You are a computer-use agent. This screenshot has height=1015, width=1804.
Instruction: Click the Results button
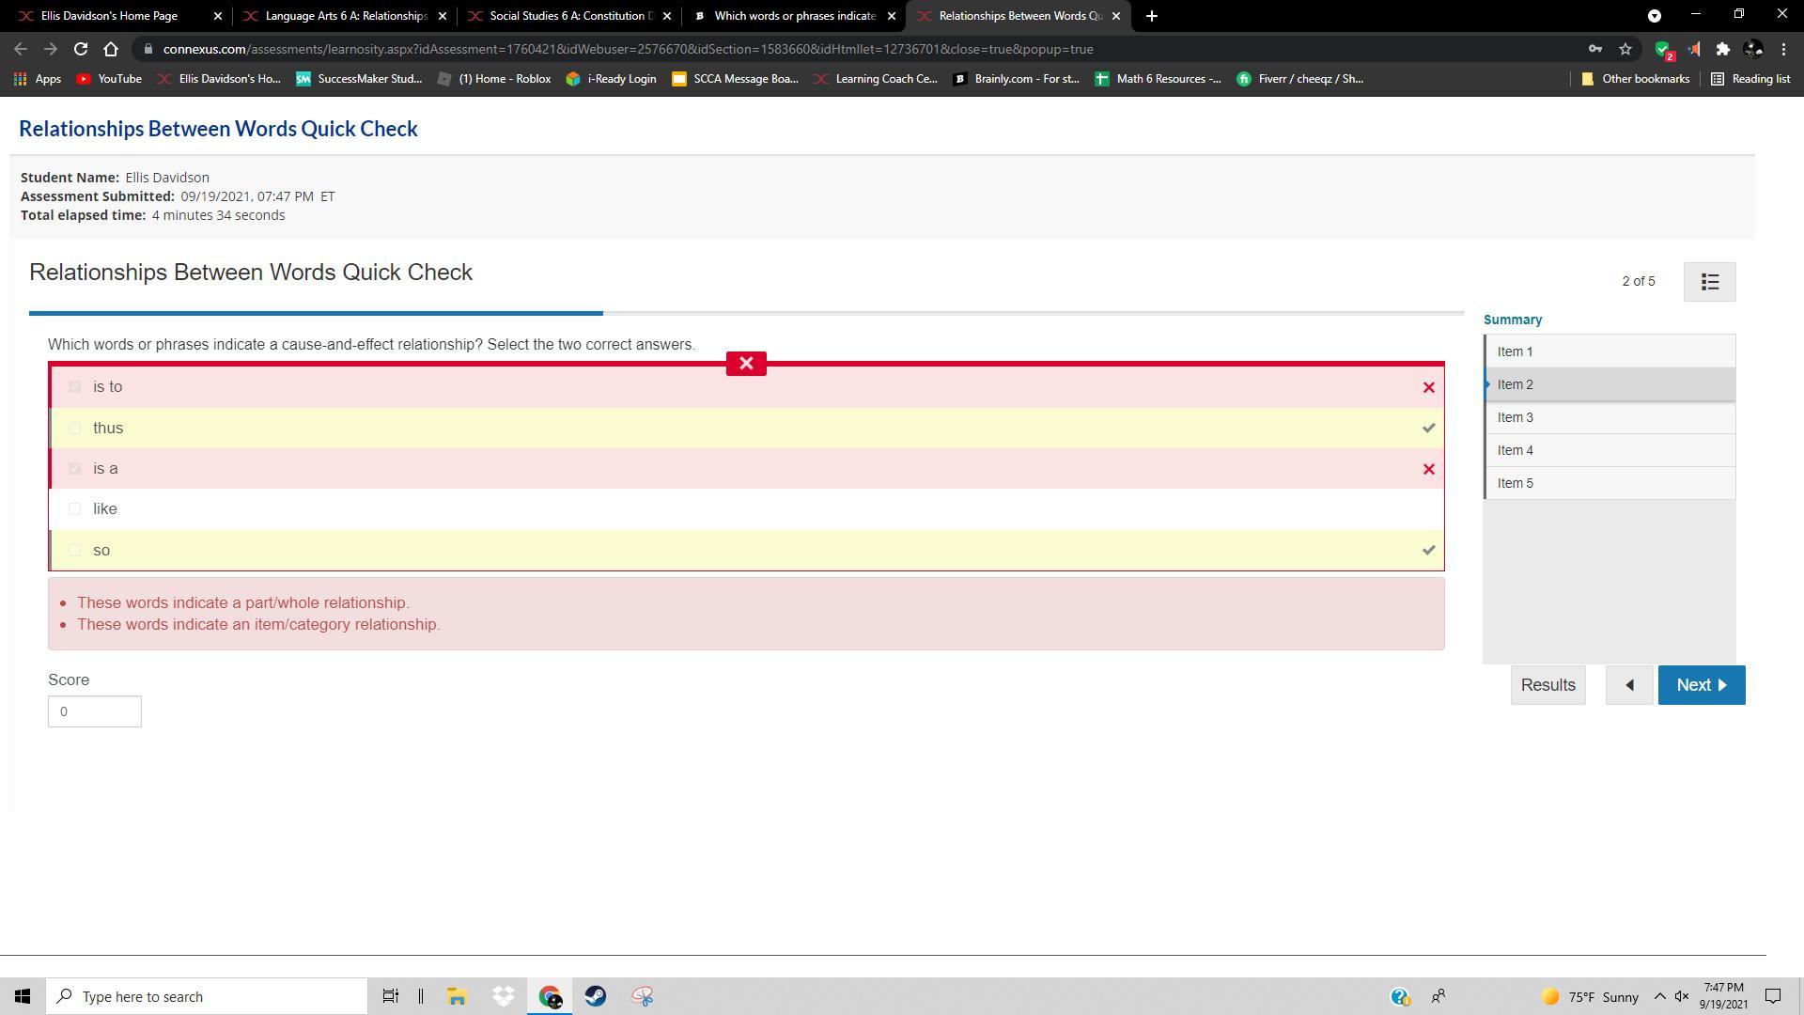1547,685
